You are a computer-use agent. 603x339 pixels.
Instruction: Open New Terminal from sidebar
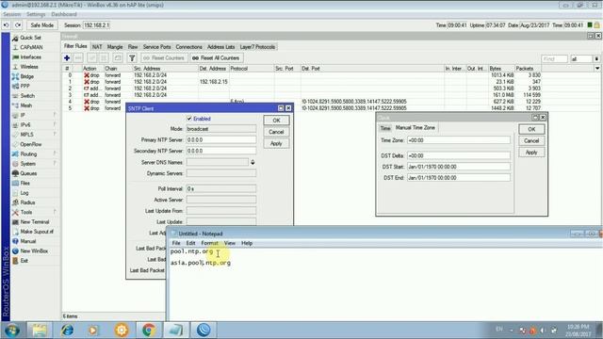click(35, 222)
